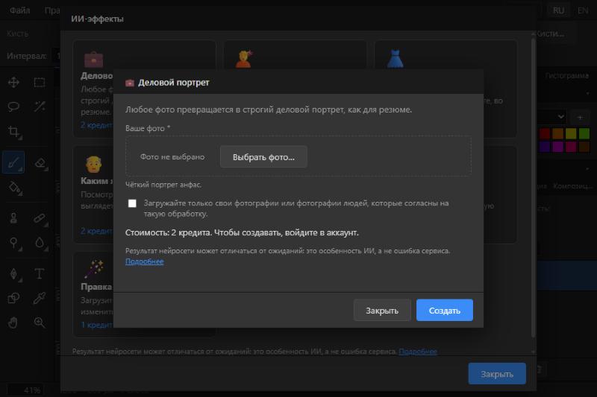Image resolution: width=597 pixels, height=397 pixels.
Task: Click briefcase icon in dialog title
Action: pos(130,83)
